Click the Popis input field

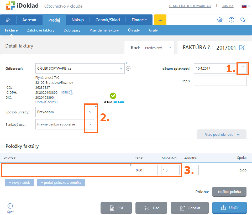[x=220, y=81]
